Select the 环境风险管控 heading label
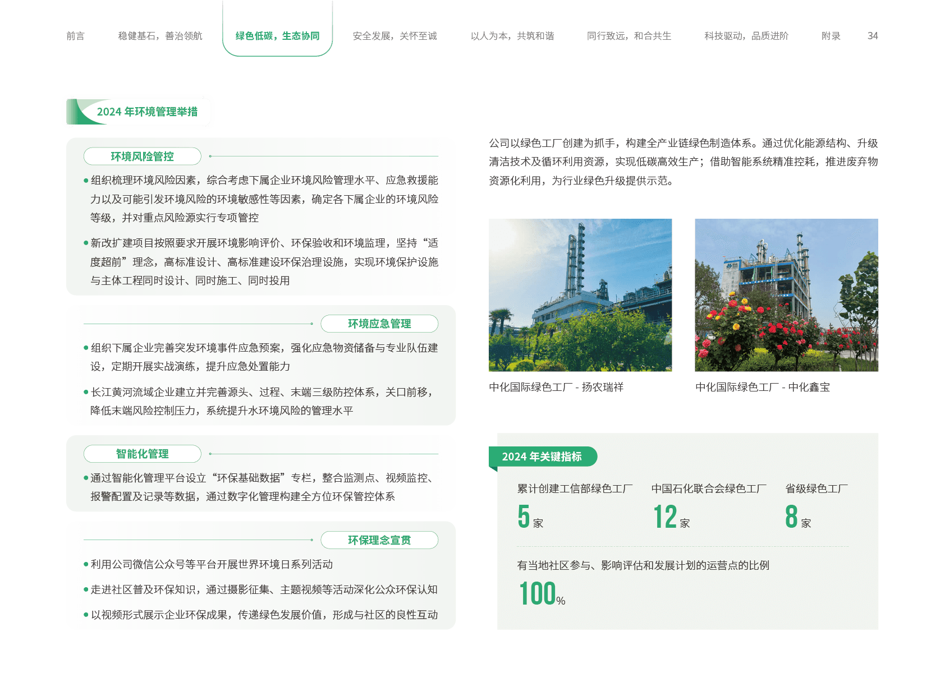 pyautogui.click(x=142, y=156)
